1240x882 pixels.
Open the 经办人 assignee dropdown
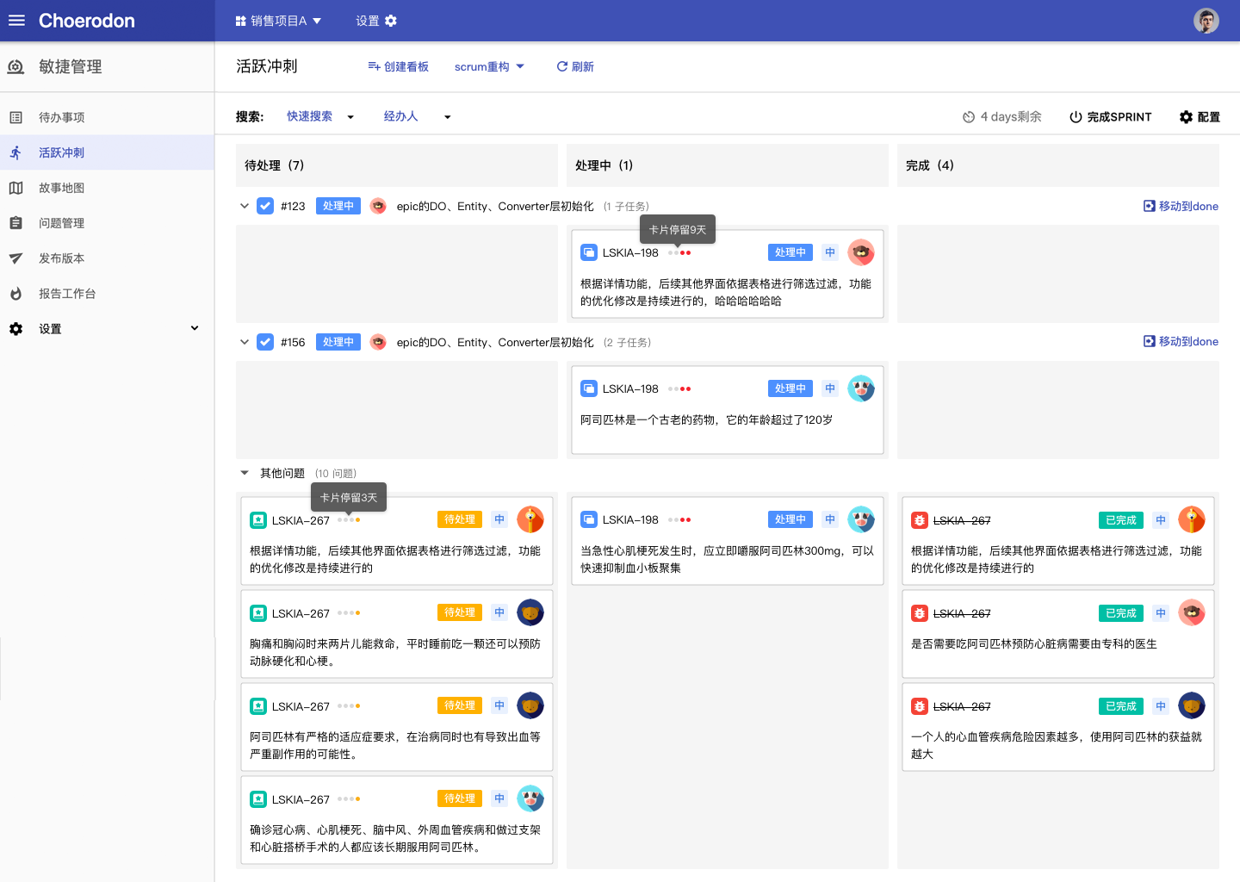click(x=417, y=116)
